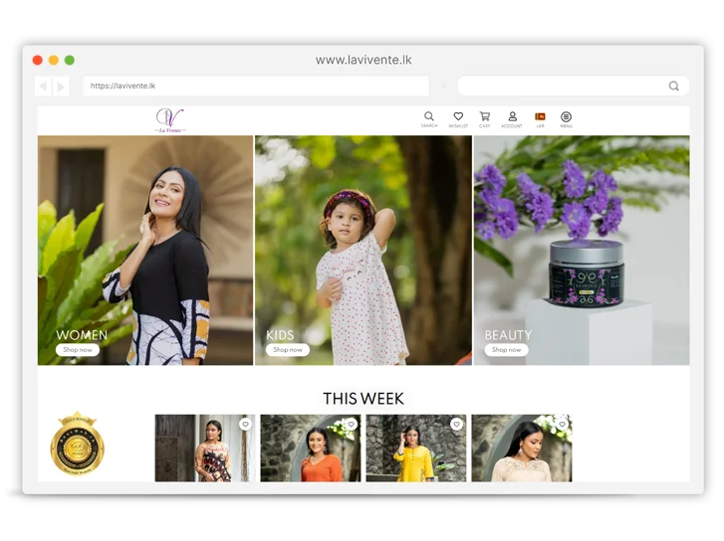Click the KIDS banner label text
This screenshot has height=541, width=724.
(280, 335)
